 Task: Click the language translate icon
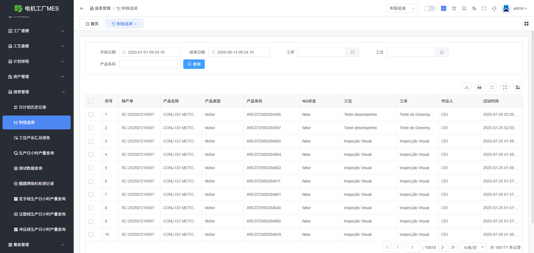point(474,8)
